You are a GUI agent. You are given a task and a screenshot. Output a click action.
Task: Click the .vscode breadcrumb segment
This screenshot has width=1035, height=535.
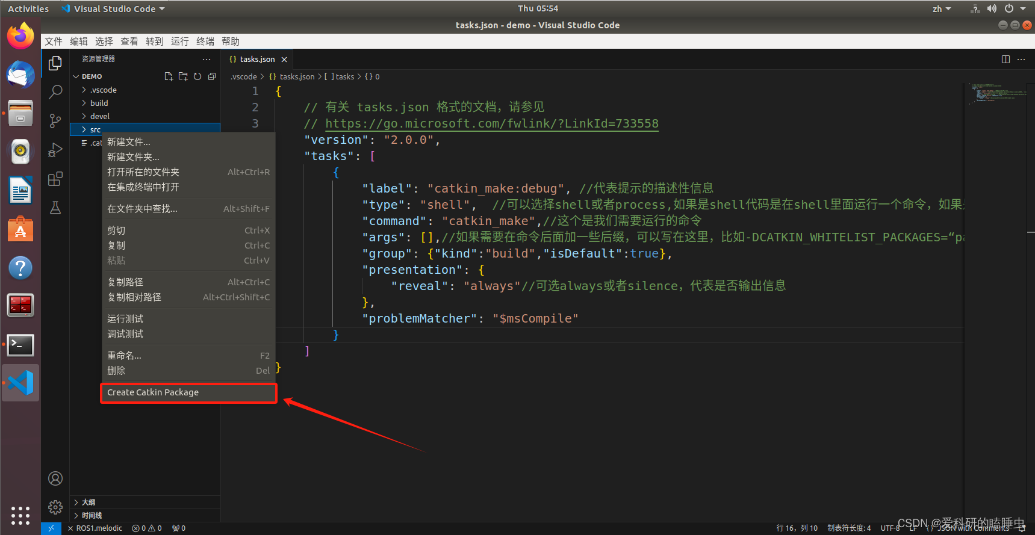pos(244,76)
